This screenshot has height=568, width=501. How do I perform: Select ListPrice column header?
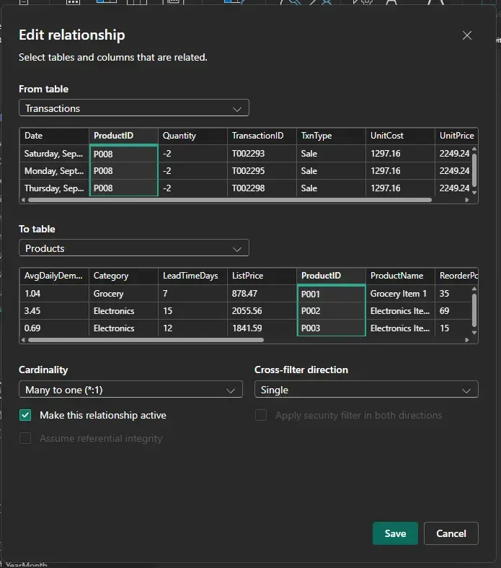point(262,276)
